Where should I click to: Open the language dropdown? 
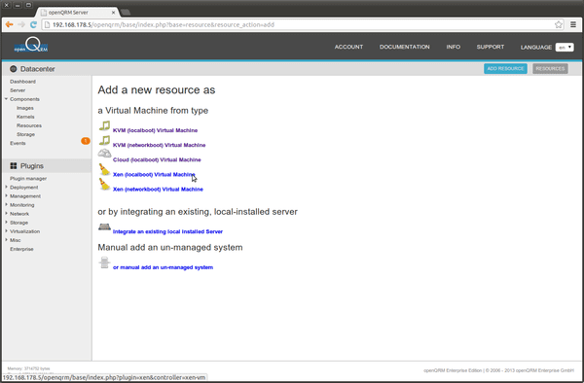pyautogui.click(x=565, y=48)
